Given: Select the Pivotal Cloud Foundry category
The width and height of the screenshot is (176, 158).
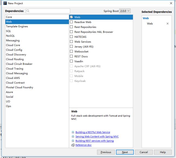Looking at the screenshot, I should [x=37, y=87].
